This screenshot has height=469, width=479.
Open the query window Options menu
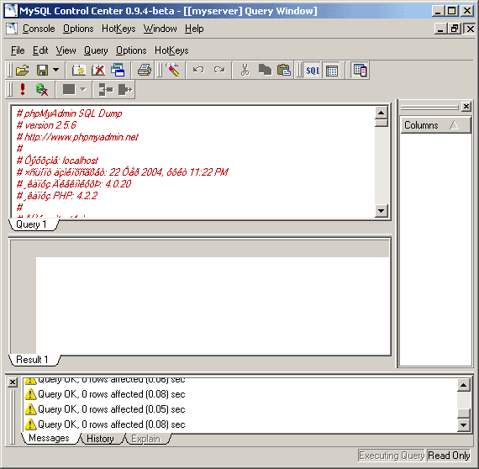[x=131, y=50]
